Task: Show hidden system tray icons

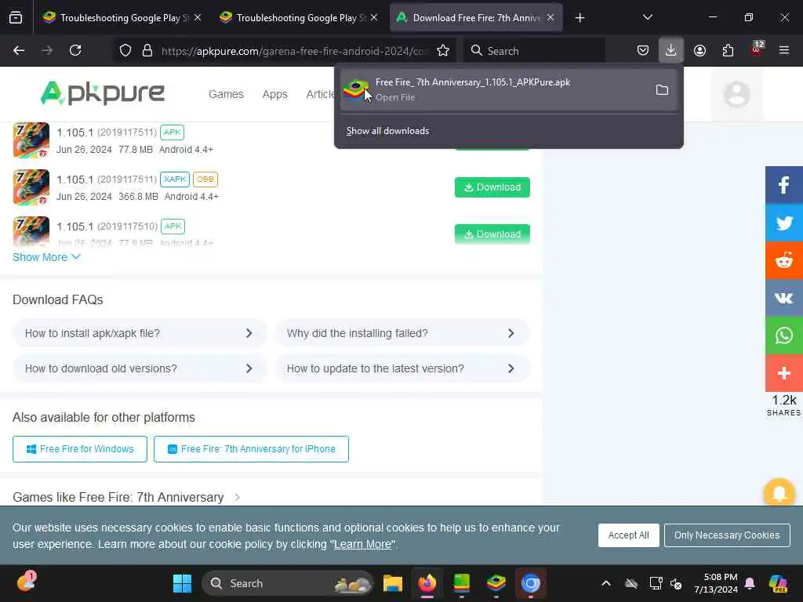Action: click(x=606, y=583)
